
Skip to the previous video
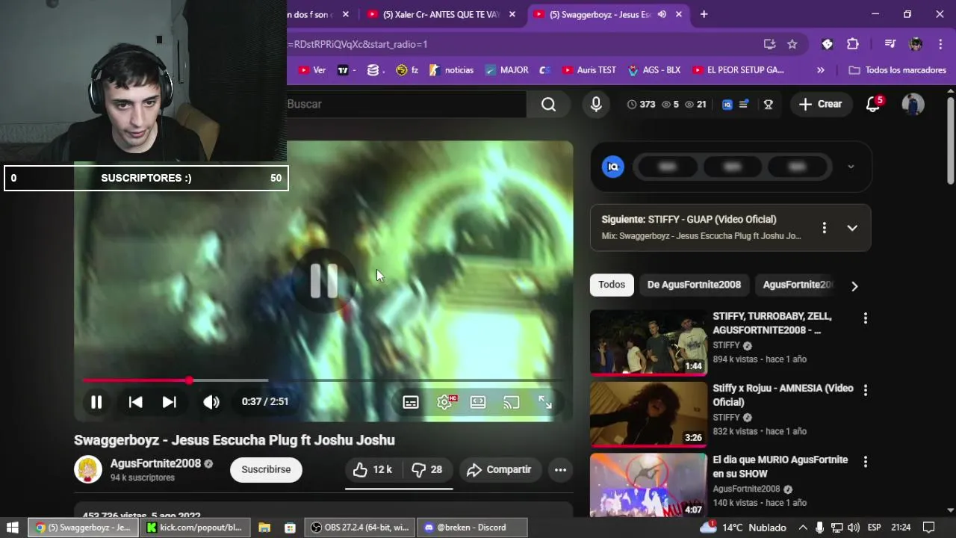click(135, 402)
